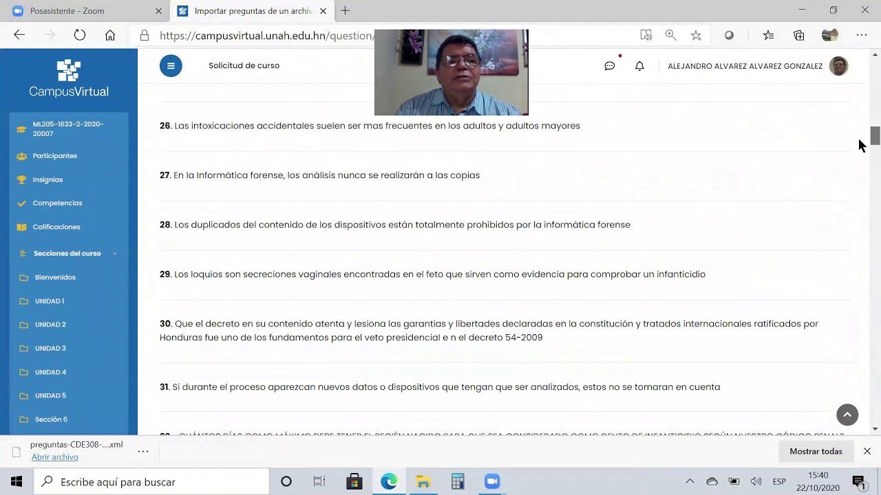This screenshot has width=881, height=495.
Task: Open user profile avatar menu
Action: click(x=838, y=66)
